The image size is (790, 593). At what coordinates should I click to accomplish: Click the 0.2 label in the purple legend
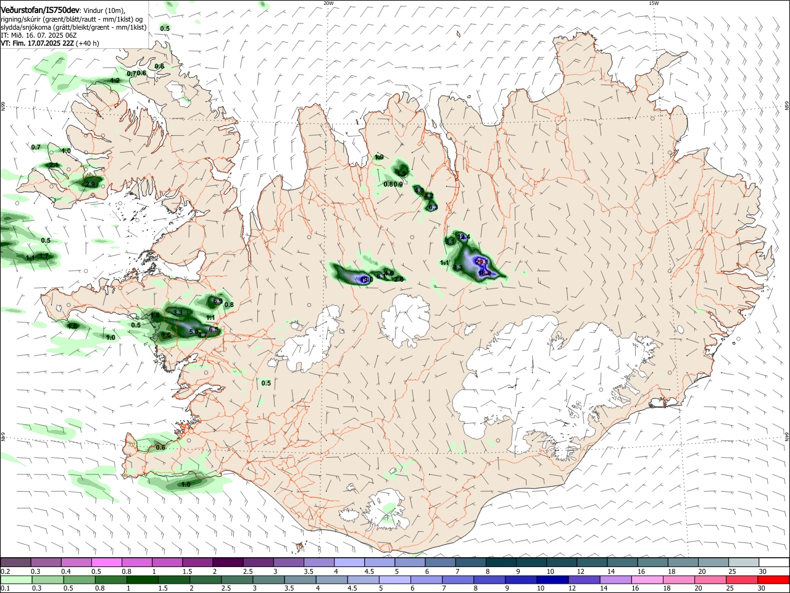click(5, 571)
